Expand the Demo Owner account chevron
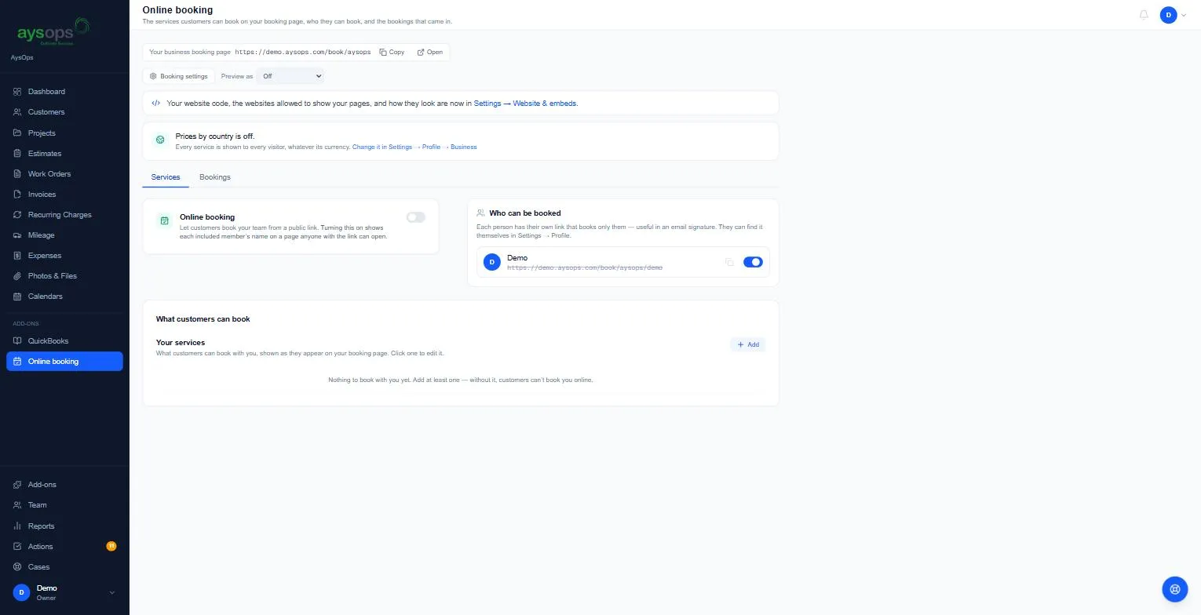1201x615 pixels. [111, 592]
